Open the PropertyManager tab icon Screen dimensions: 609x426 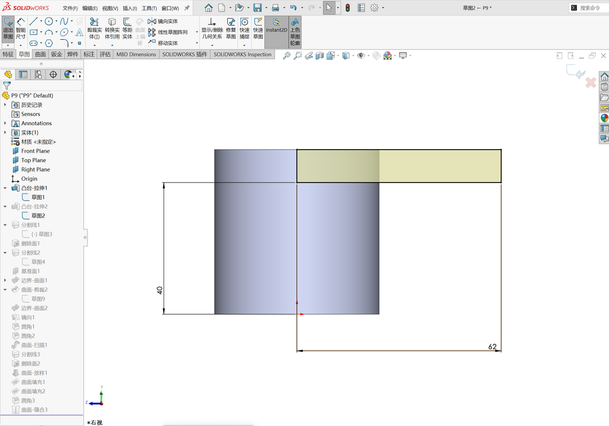point(23,74)
